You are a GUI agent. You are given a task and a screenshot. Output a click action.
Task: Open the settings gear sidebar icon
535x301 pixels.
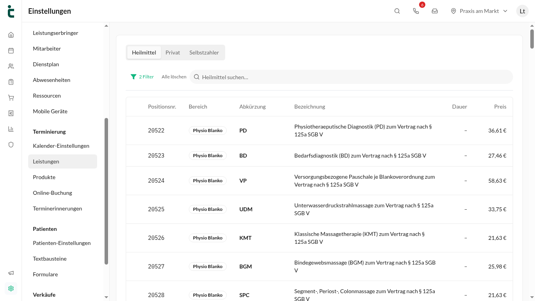pos(11,288)
